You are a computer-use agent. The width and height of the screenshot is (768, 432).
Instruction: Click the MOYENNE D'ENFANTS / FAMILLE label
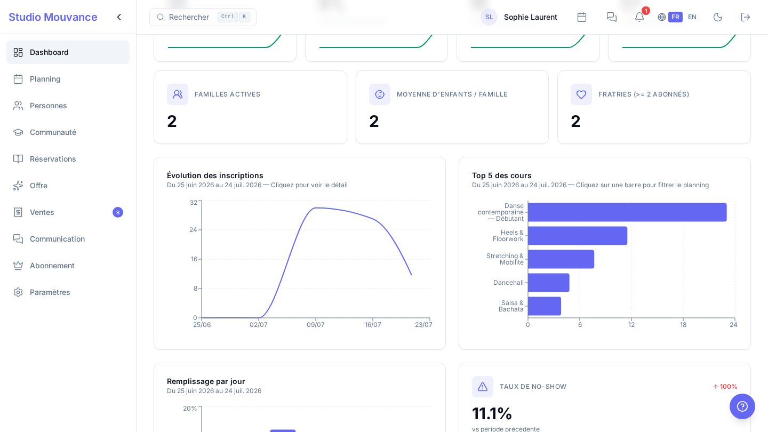click(x=452, y=94)
